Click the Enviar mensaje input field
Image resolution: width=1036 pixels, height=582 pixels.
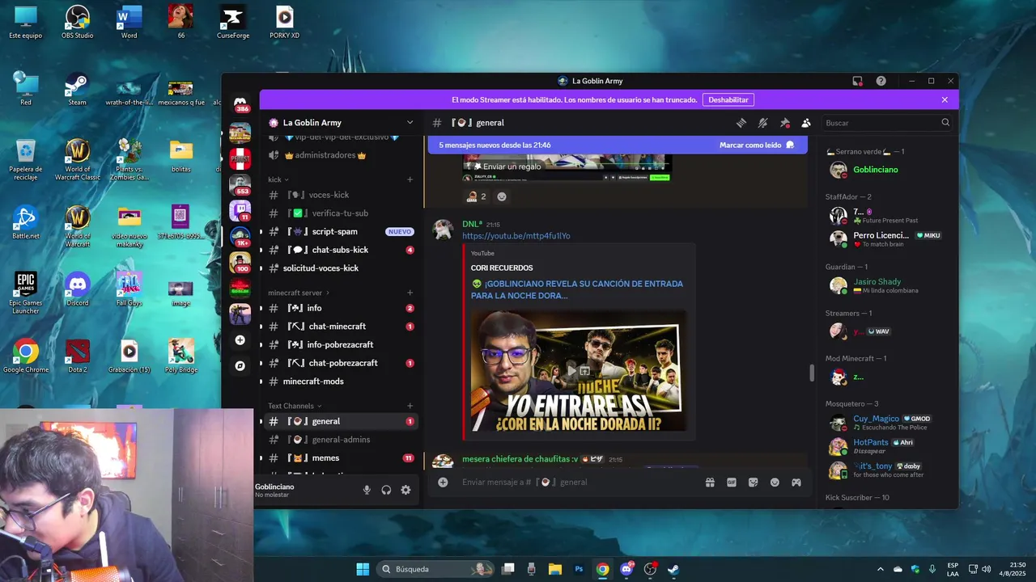click(x=576, y=483)
